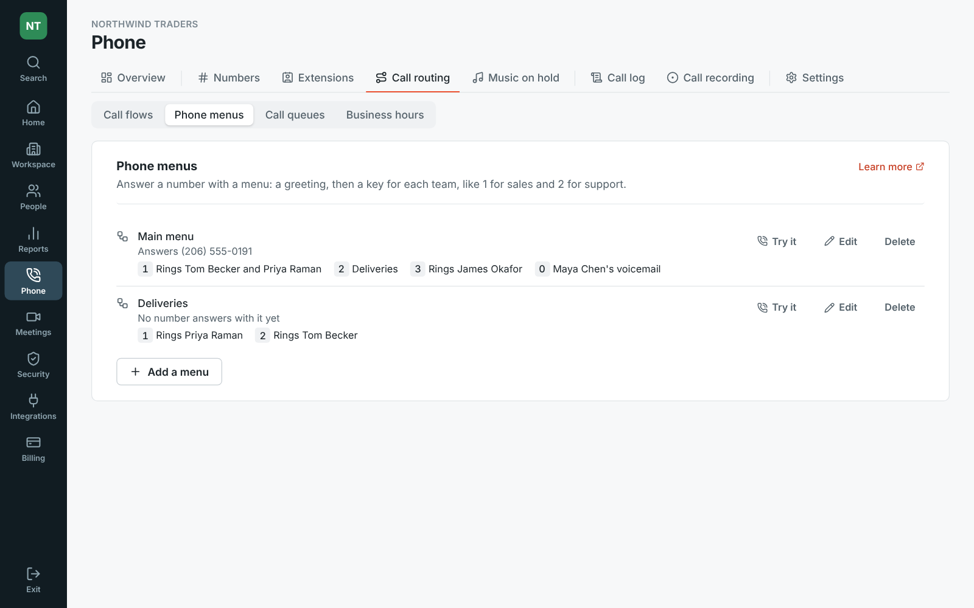This screenshot has height=608, width=974.
Task: Click 'Answers (206) 555-0191' text
Action: click(195, 252)
